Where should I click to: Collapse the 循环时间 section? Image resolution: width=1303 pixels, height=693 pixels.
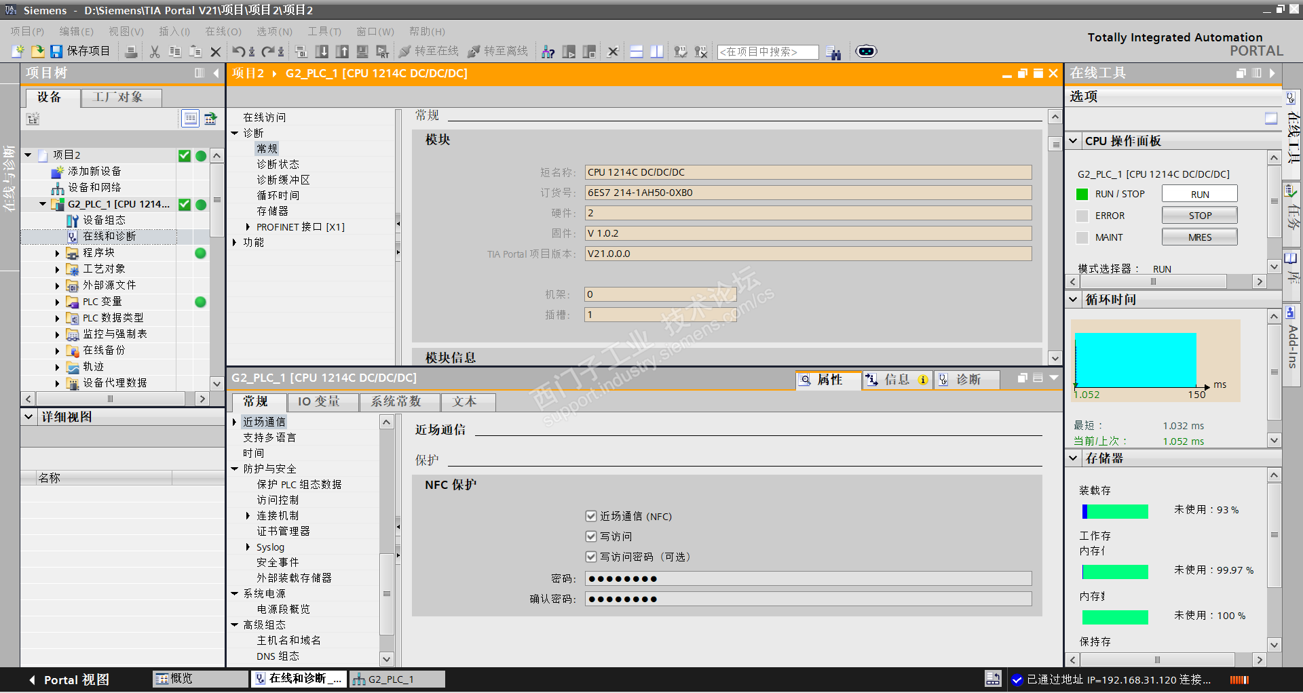pyautogui.click(x=1074, y=299)
